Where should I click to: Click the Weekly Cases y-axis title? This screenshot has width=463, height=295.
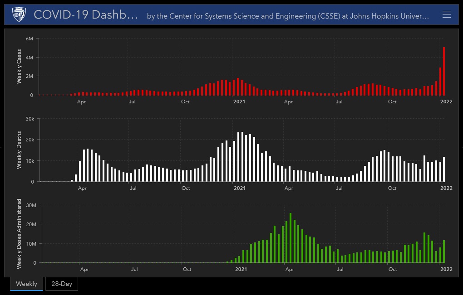point(19,66)
